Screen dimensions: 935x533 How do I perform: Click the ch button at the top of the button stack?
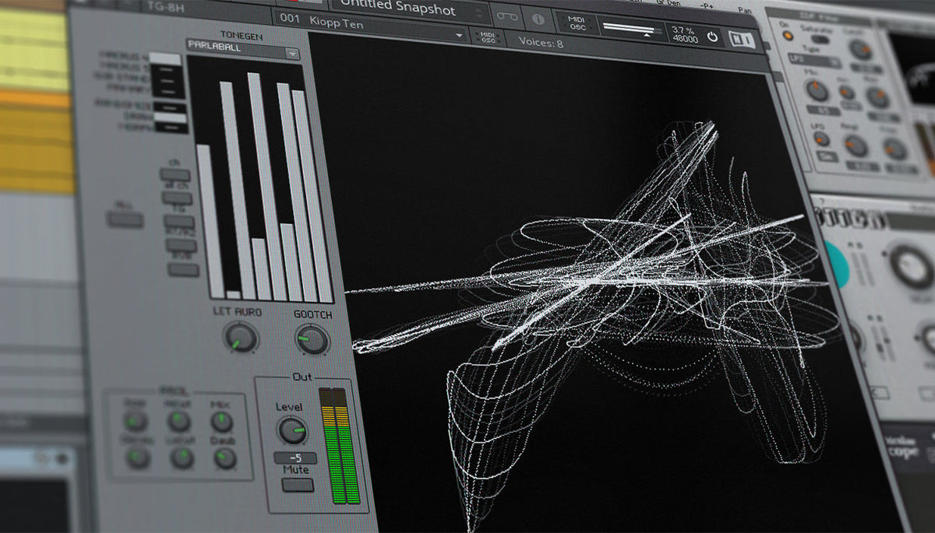(175, 174)
